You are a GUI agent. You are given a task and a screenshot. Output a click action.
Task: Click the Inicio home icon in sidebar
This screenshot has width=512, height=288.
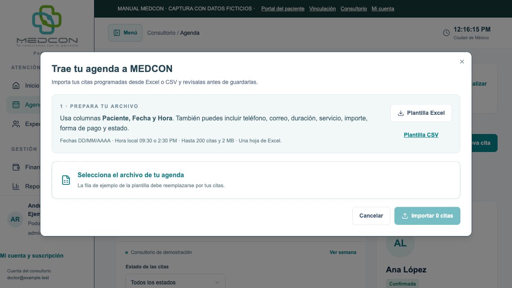coord(16,85)
